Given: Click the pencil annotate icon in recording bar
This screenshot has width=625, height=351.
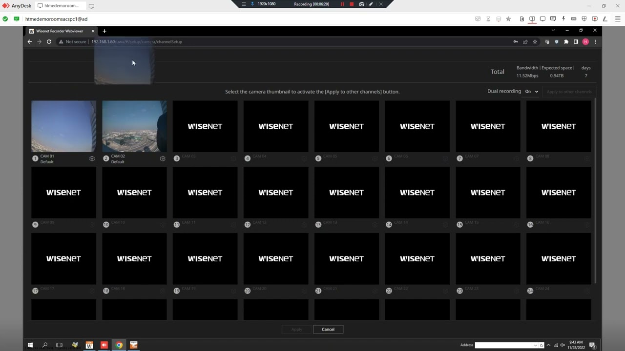Looking at the screenshot, I should point(371,4).
